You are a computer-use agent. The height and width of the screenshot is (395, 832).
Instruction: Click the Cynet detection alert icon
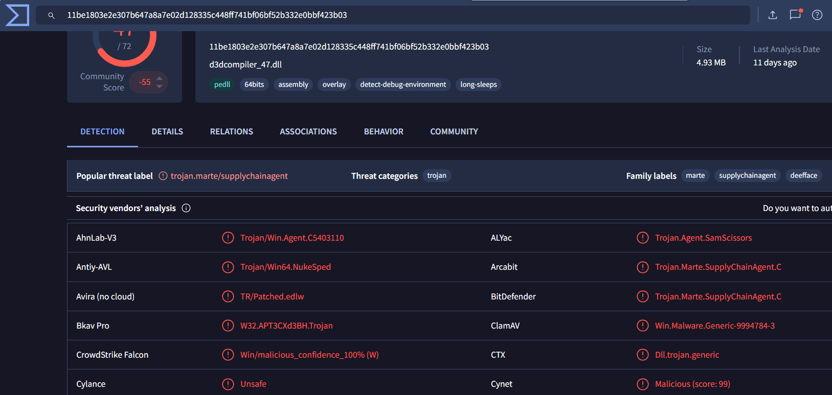tap(643, 384)
